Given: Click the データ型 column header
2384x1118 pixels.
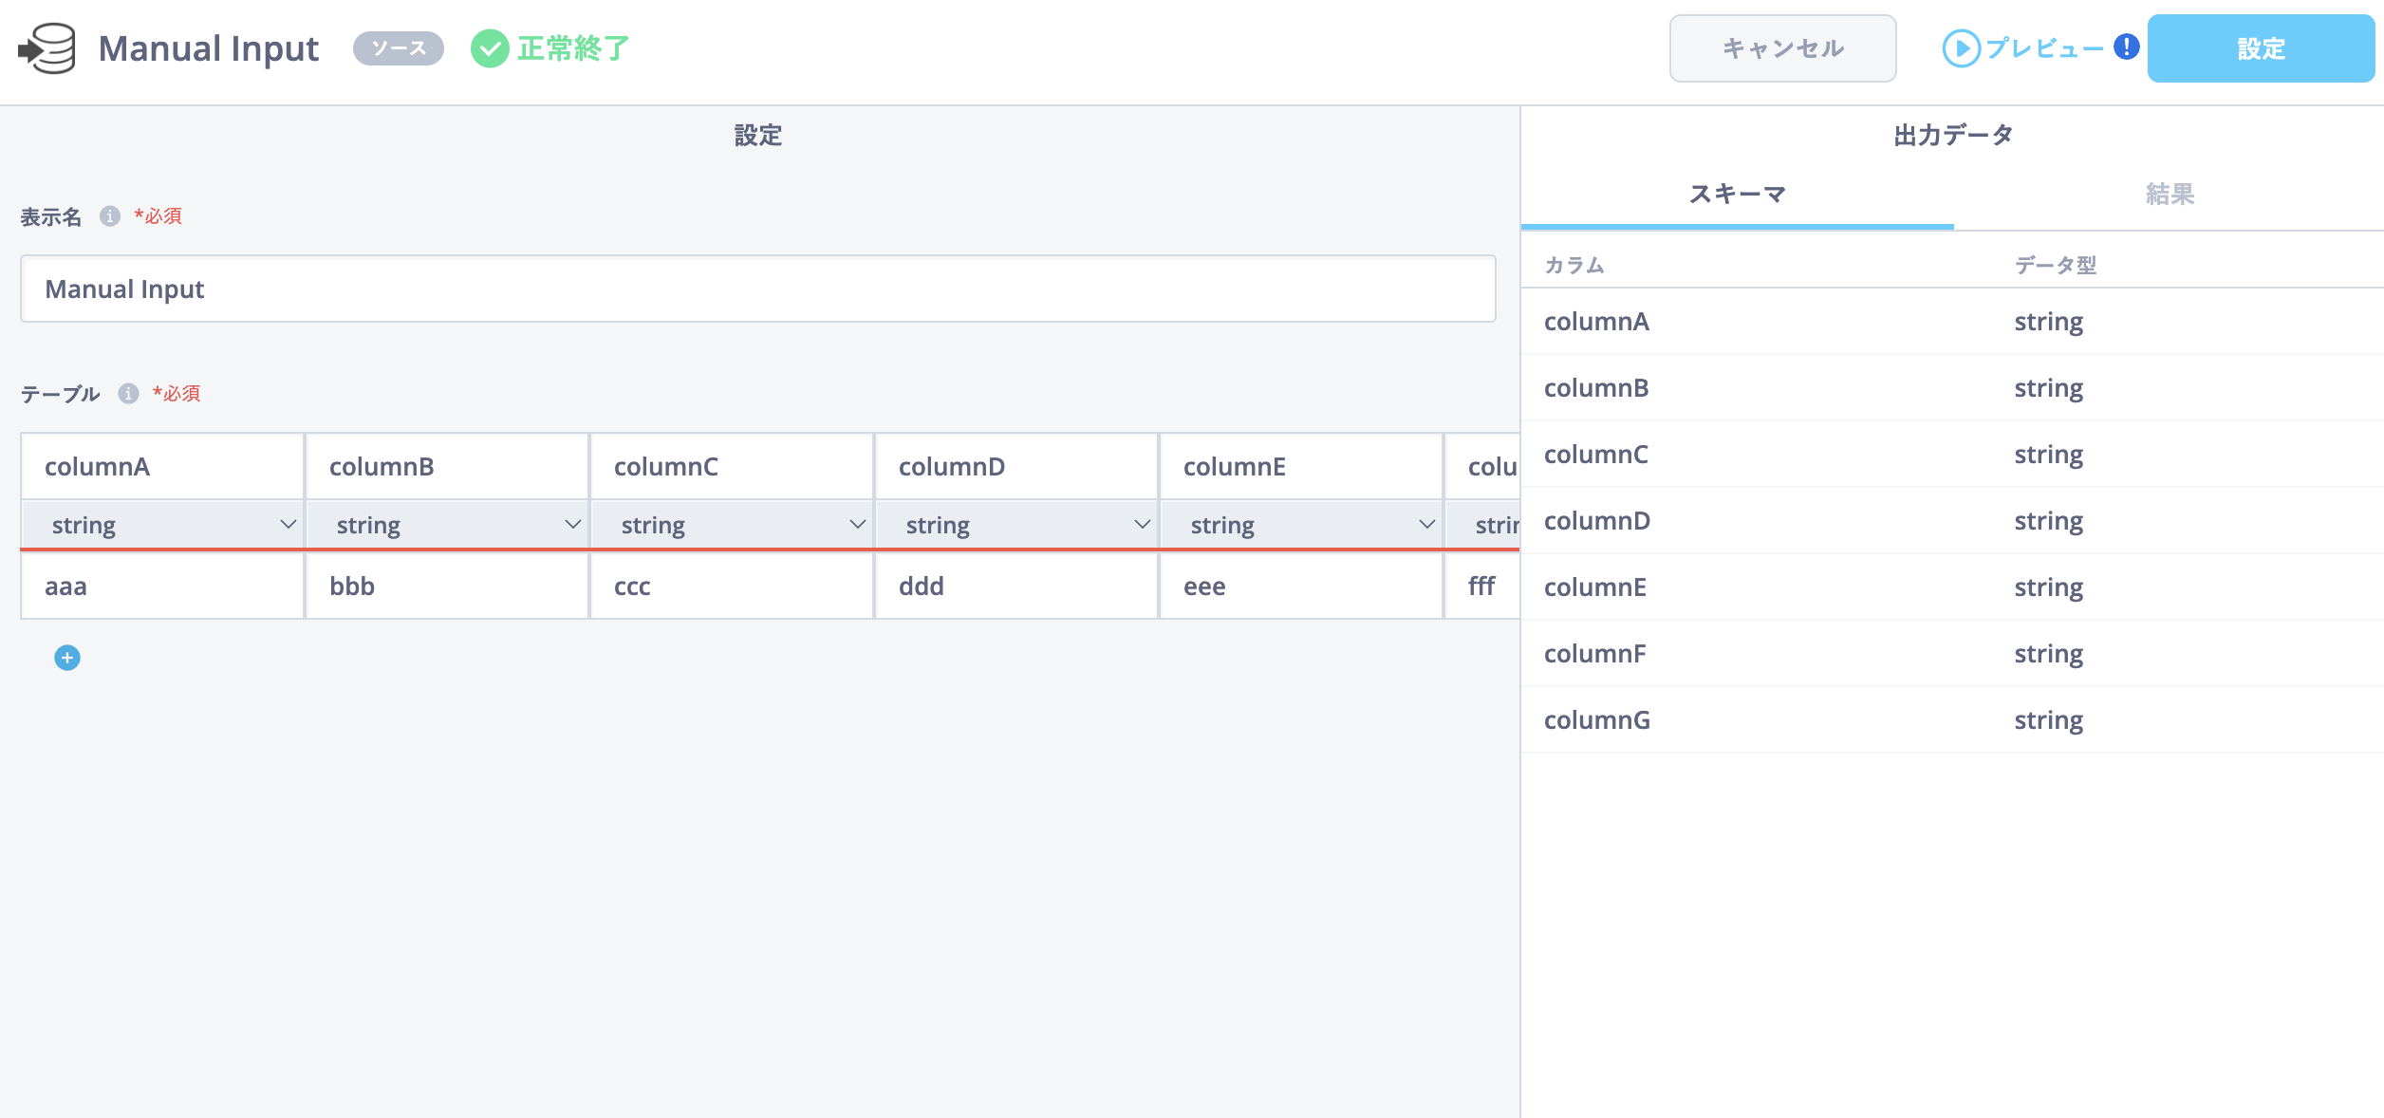Looking at the screenshot, I should (2056, 265).
